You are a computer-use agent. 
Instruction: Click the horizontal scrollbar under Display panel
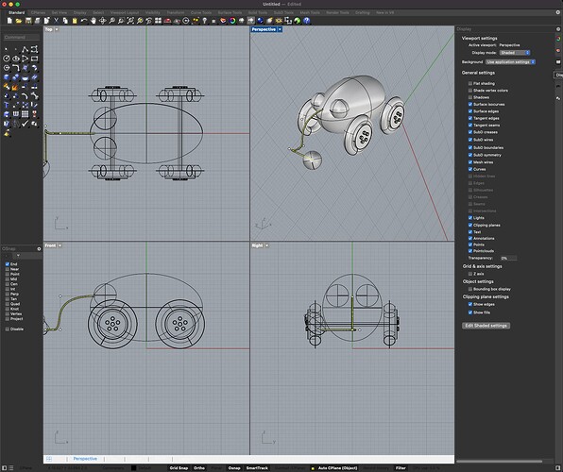click(x=499, y=462)
